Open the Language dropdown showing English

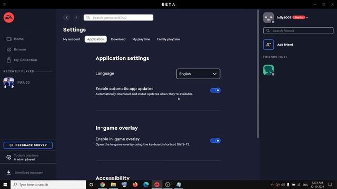click(198, 74)
